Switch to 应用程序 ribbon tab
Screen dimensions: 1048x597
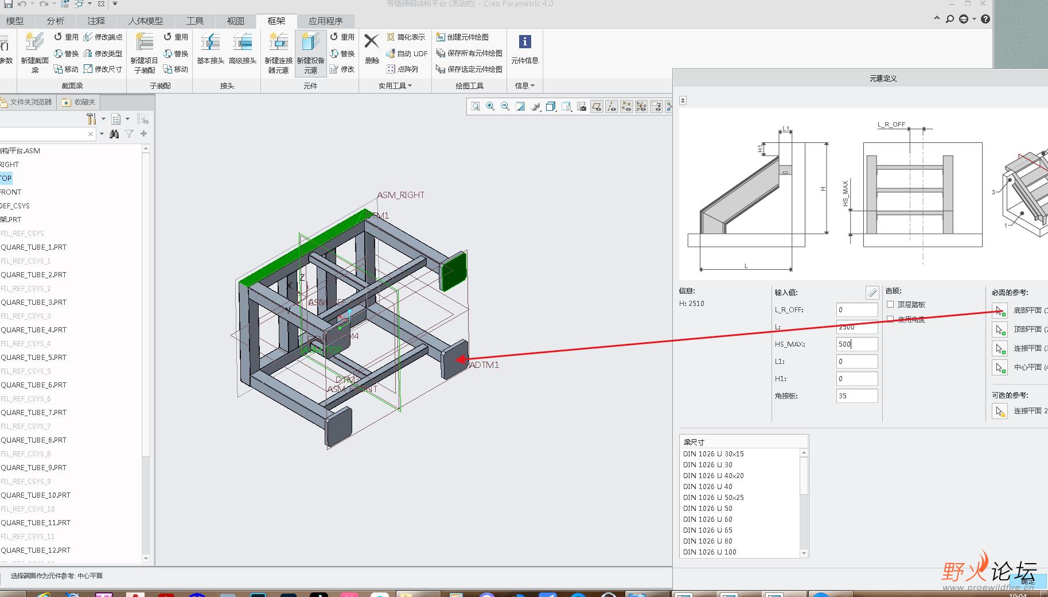(x=326, y=21)
